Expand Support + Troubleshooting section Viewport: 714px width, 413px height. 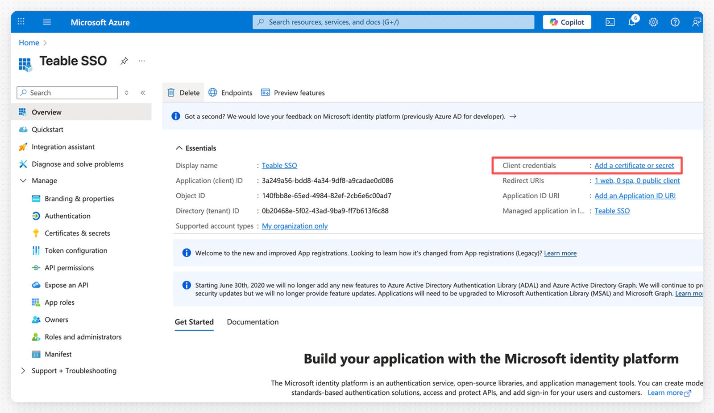(23, 371)
